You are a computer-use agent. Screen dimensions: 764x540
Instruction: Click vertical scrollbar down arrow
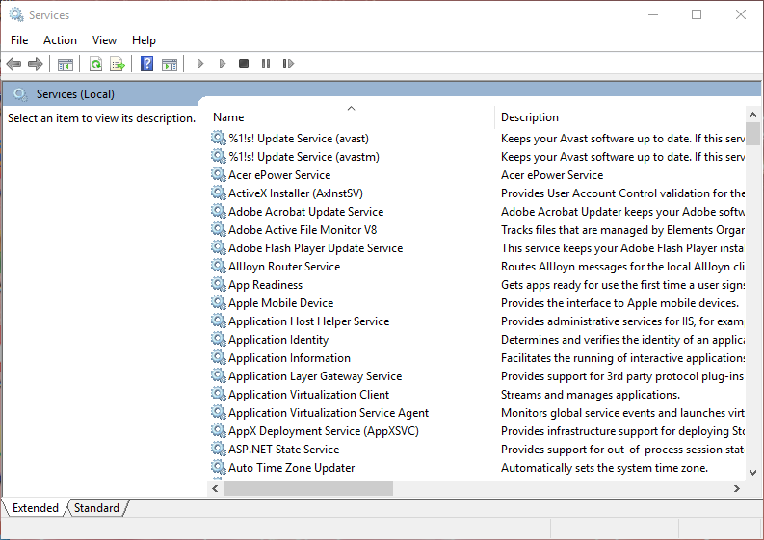(x=752, y=473)
